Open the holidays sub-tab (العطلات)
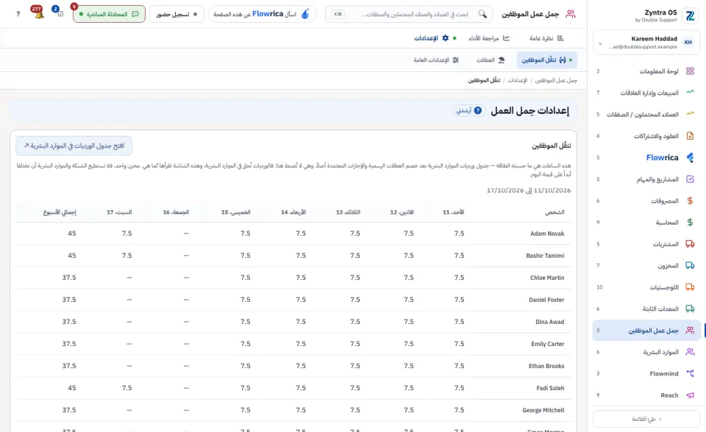Screen dimensions: 706x432 (491, 60)
